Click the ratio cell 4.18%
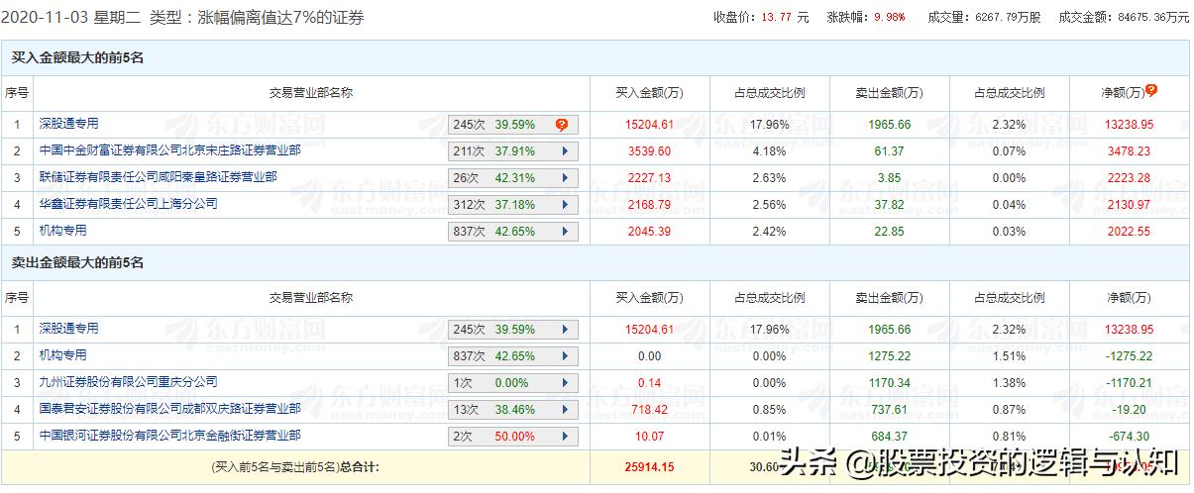 (769, 151)
